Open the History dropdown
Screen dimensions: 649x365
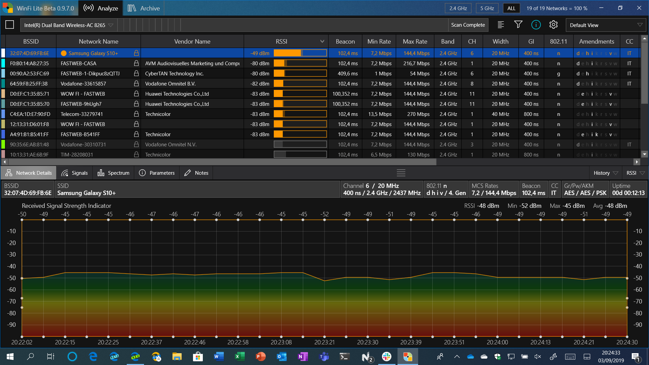point(606,173)
